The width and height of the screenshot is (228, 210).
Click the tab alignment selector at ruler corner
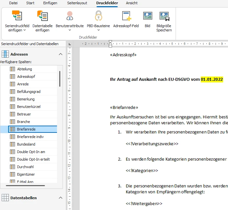[70, 44]
